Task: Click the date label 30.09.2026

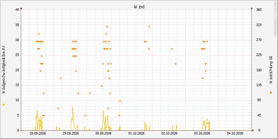Action: pos(103,133)
